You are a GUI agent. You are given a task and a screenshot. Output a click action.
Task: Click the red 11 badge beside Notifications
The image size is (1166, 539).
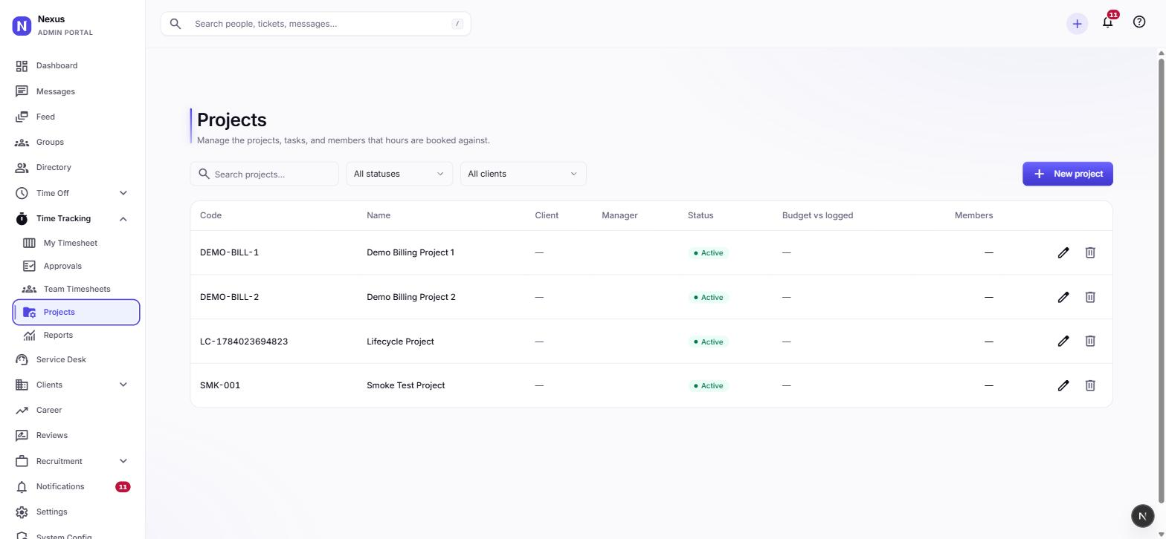[x=123, y=487]
